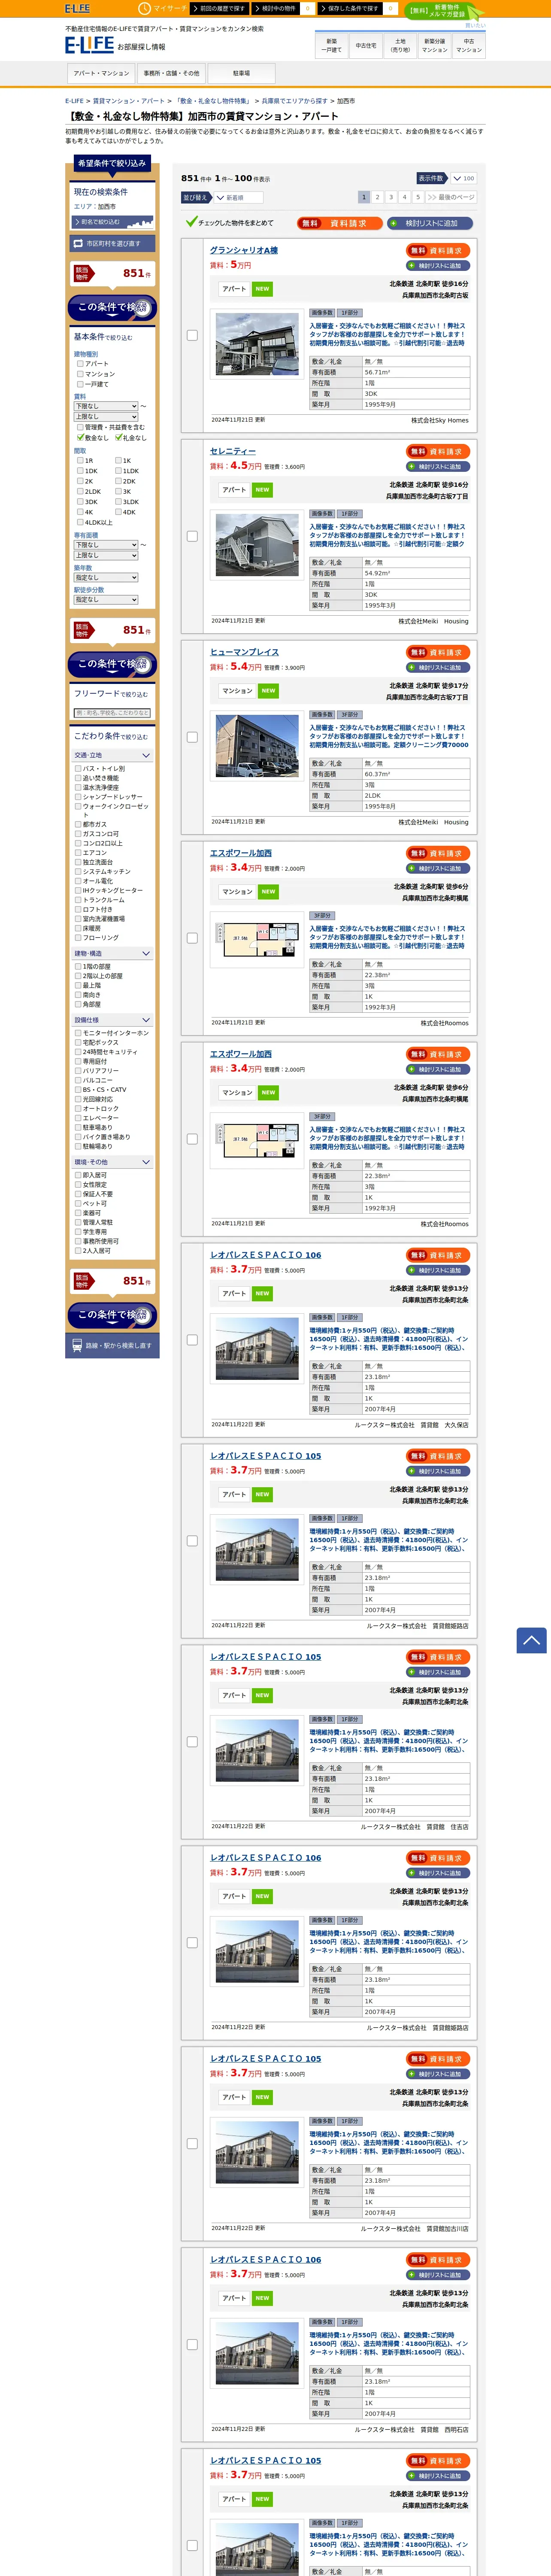Open 賃料 上限なし dropdown

tap(106, 417)
